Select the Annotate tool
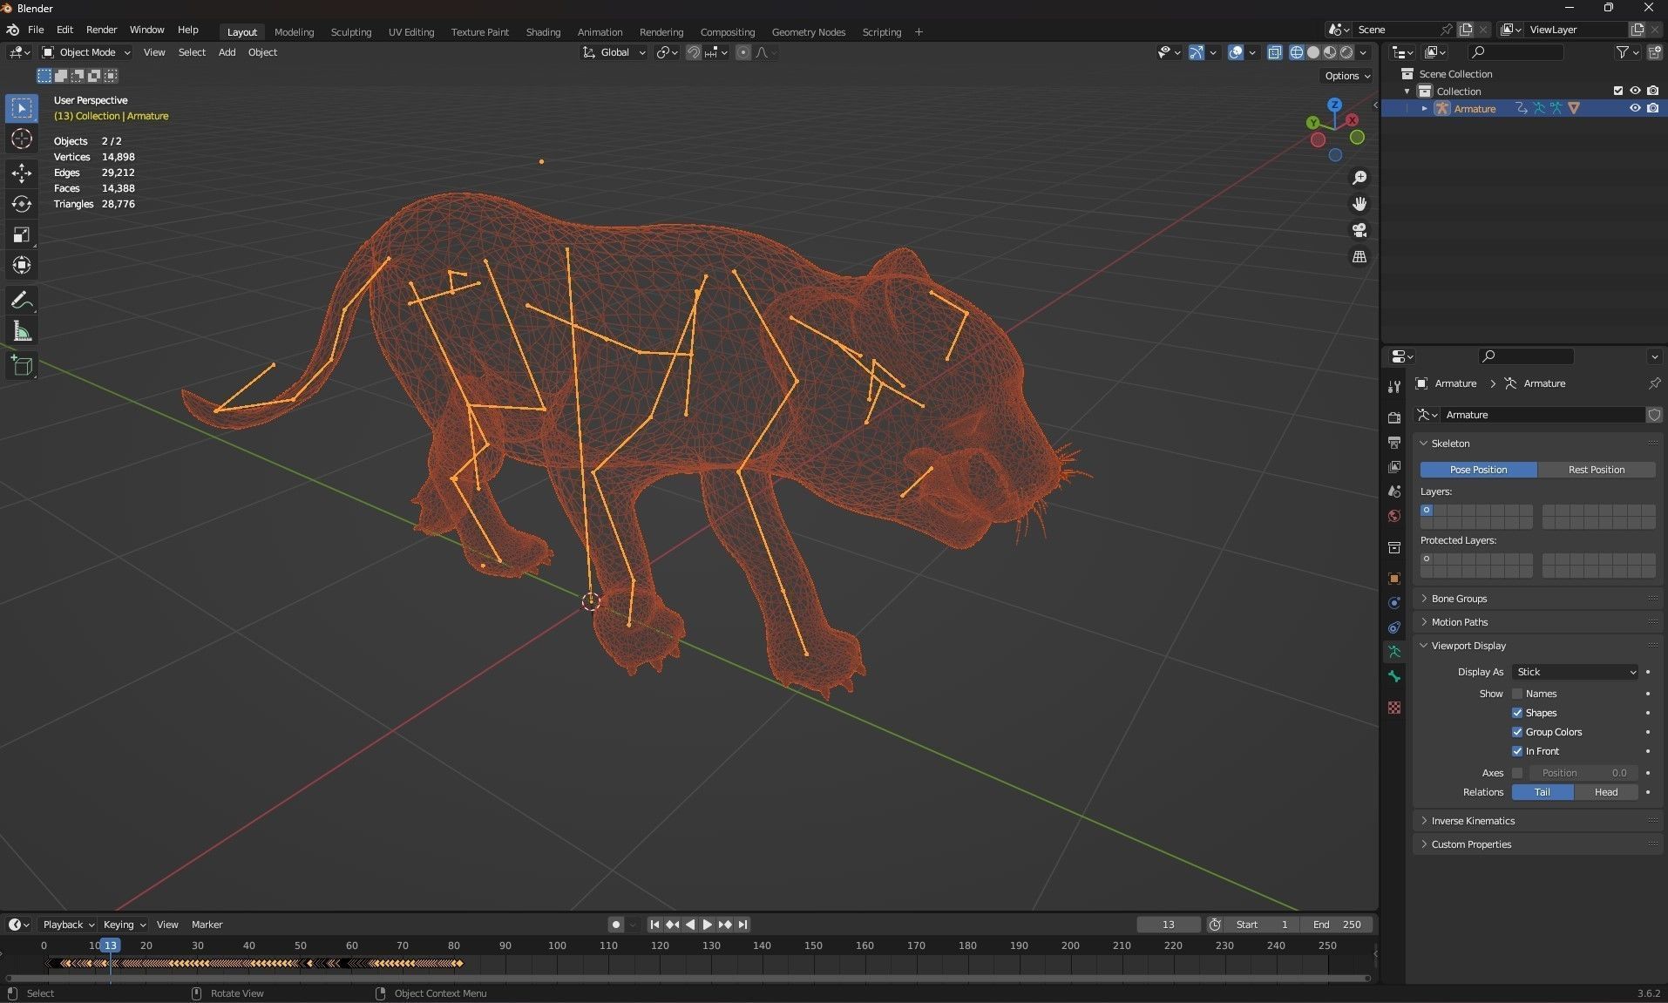1668x1003 pixels. (22, 301)
